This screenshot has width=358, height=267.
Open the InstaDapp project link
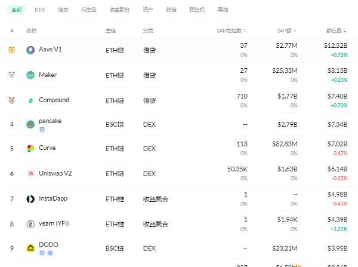coord(53,198)
